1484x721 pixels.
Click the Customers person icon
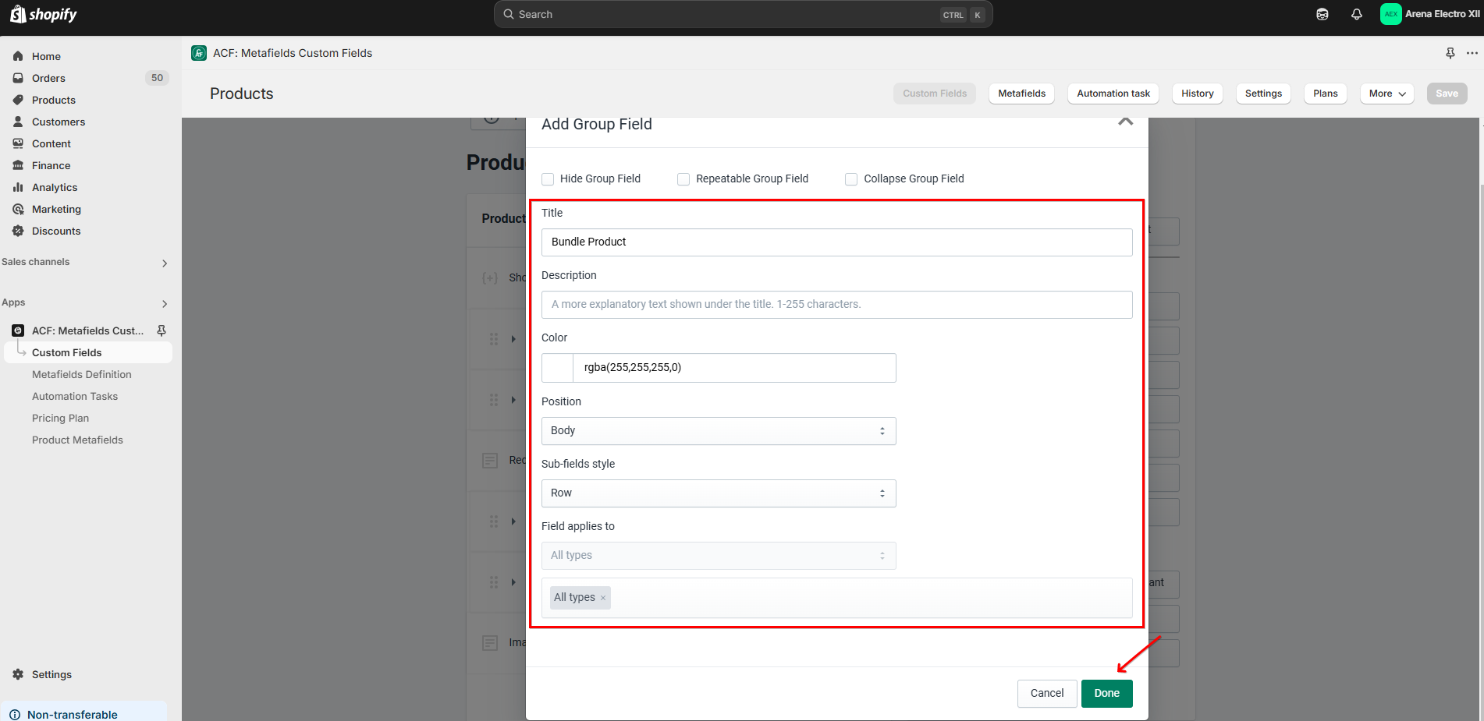pos(18,122)
